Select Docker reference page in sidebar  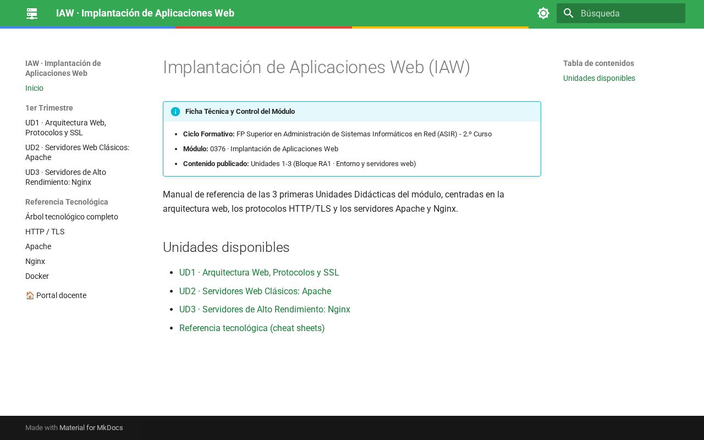point(37,276)
